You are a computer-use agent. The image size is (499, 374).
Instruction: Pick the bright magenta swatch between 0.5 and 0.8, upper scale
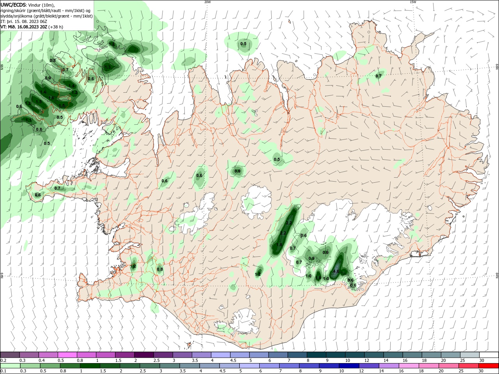(x=68, y=355)
